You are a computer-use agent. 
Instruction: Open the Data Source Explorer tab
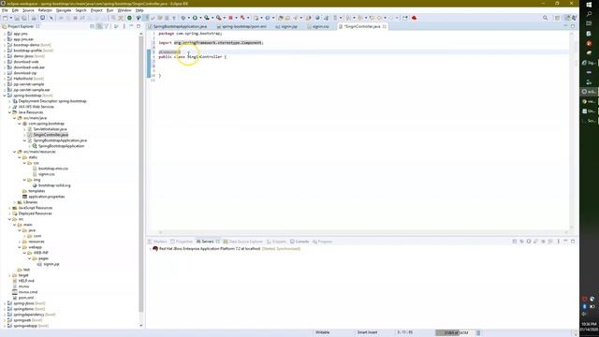pos(243,242)
